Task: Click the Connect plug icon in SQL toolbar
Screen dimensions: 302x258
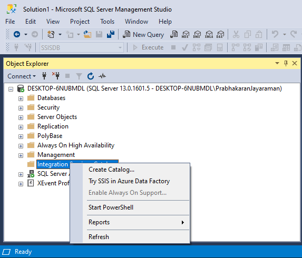Action: (16, 47)
